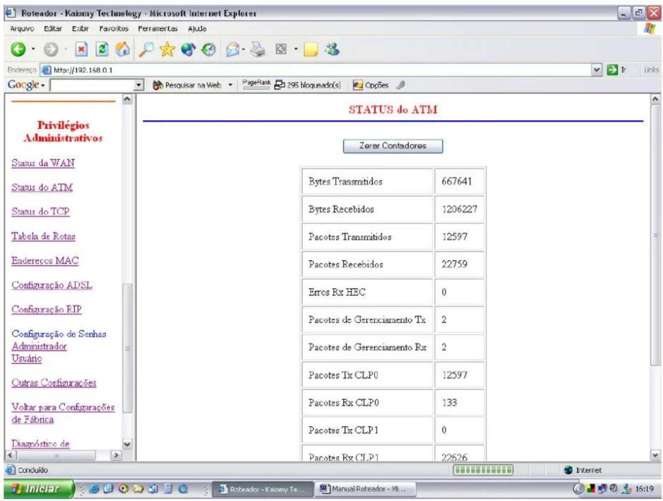
Task: Click the status bar loading progress bar
Action: (x=483, y=470)
